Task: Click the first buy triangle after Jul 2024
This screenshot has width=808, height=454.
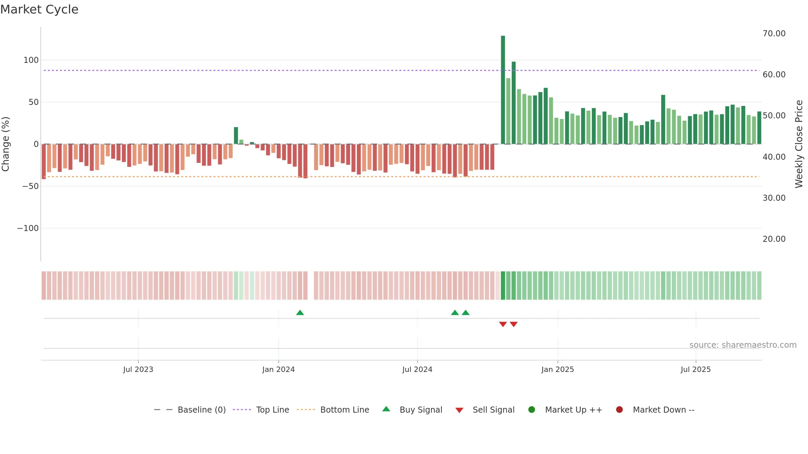Action: point(455,312)
